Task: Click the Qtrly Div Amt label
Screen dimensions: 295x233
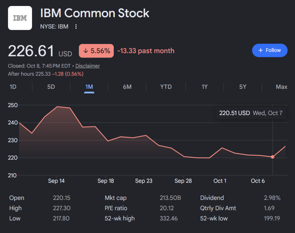Action: click(218, 208)
